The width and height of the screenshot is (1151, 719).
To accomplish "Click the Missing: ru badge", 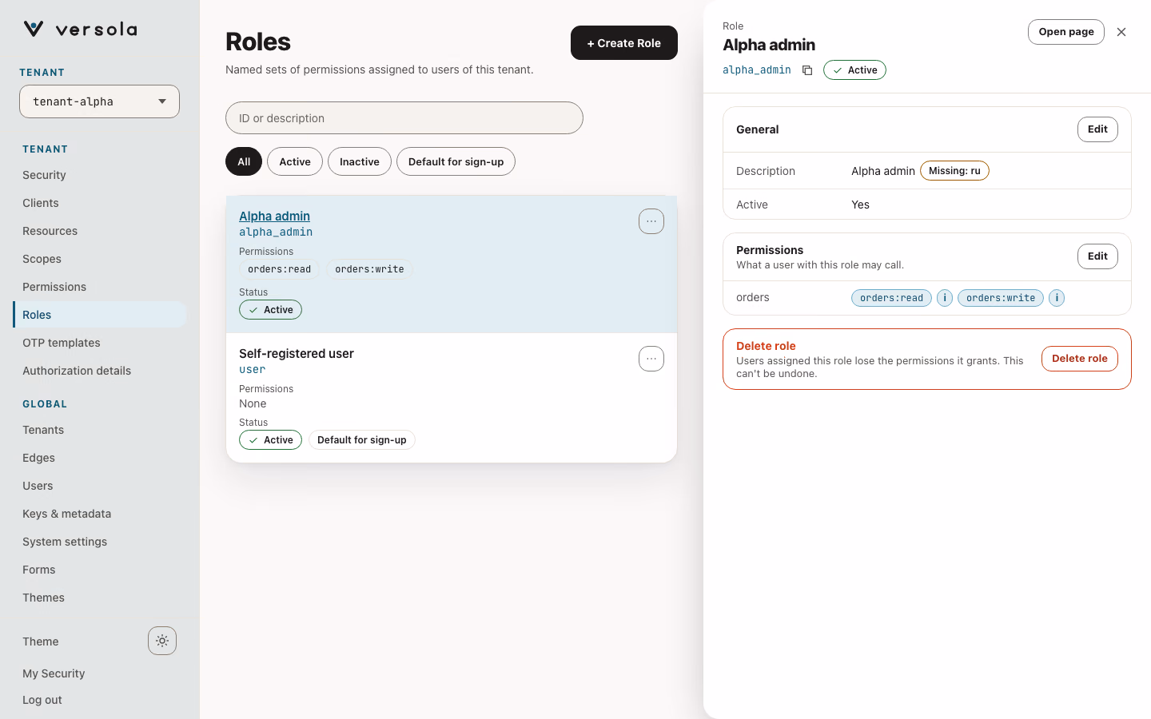I will [x=954, y=171].
